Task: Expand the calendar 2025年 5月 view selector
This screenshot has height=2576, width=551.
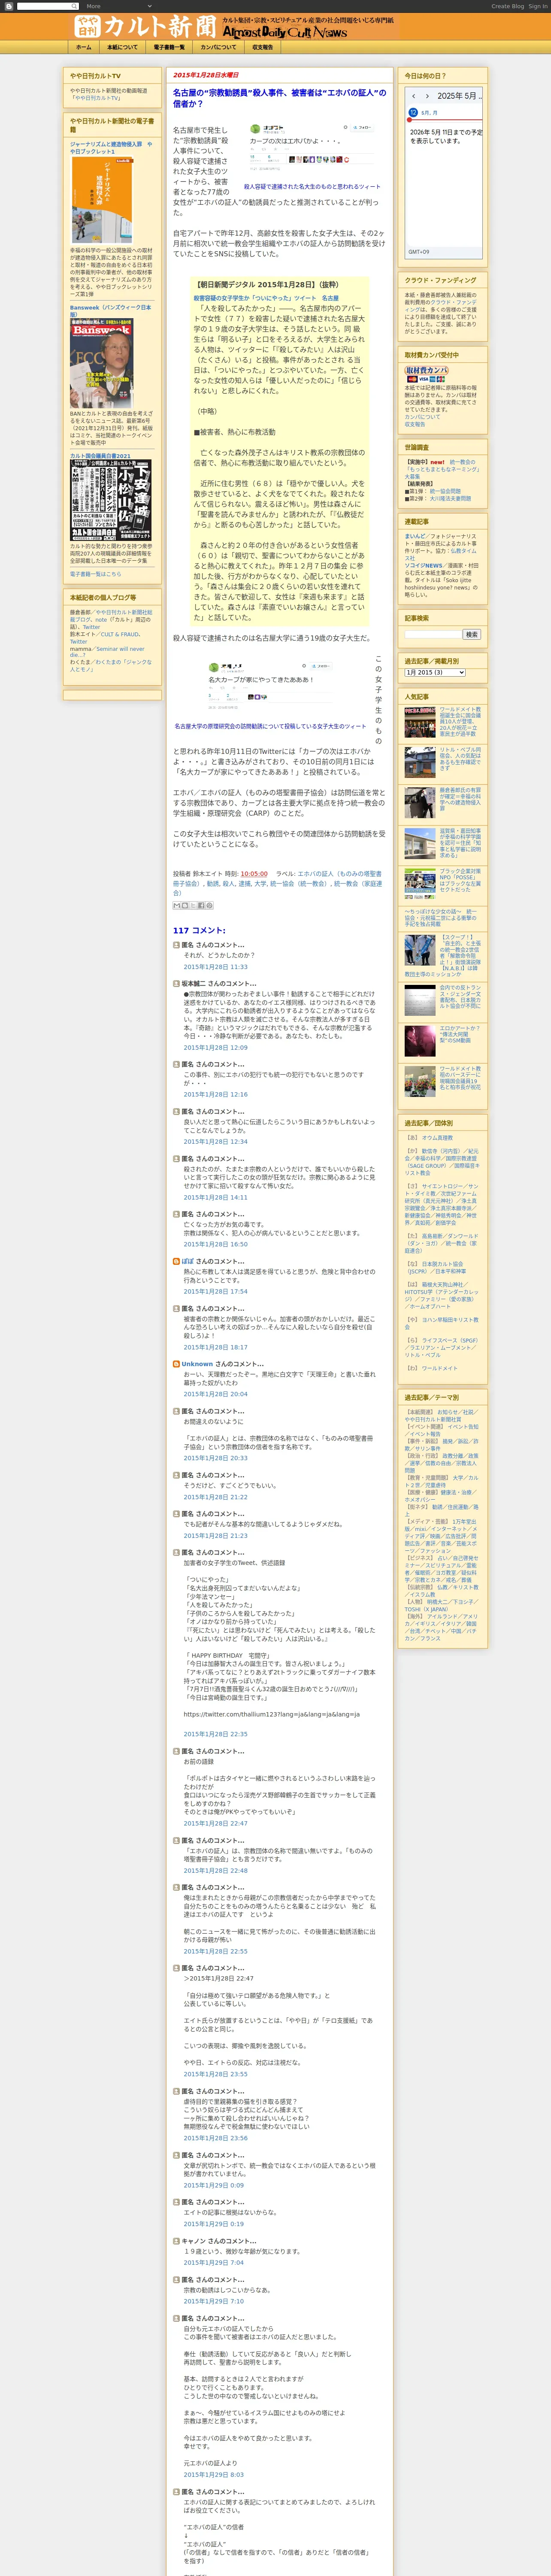Action: click(461, 96)
